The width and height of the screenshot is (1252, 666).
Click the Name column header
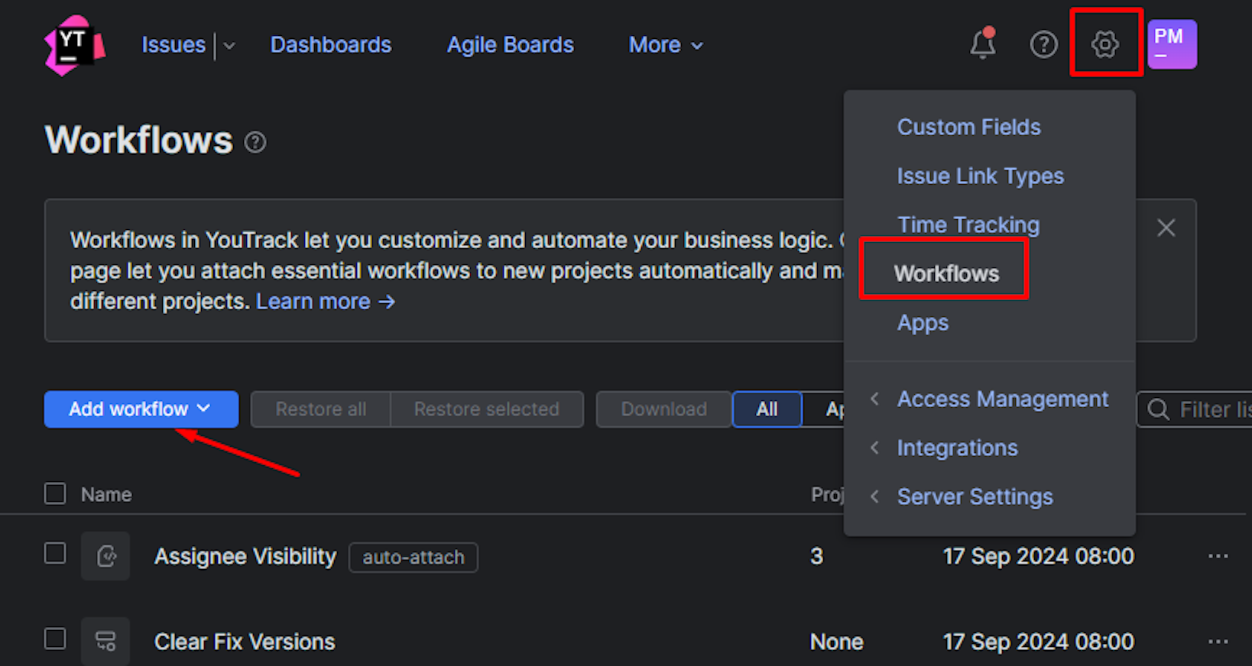coord(106,495)
